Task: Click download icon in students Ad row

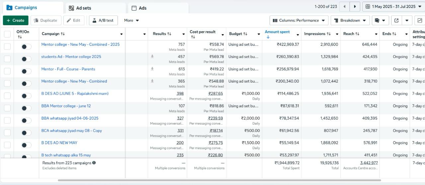Action: (x=152, y=57)
